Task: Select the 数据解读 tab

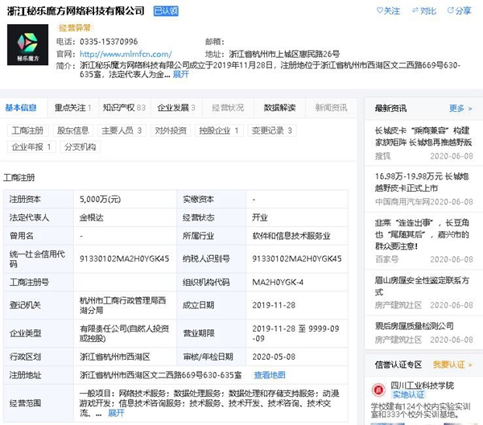Action: [279, 108]
